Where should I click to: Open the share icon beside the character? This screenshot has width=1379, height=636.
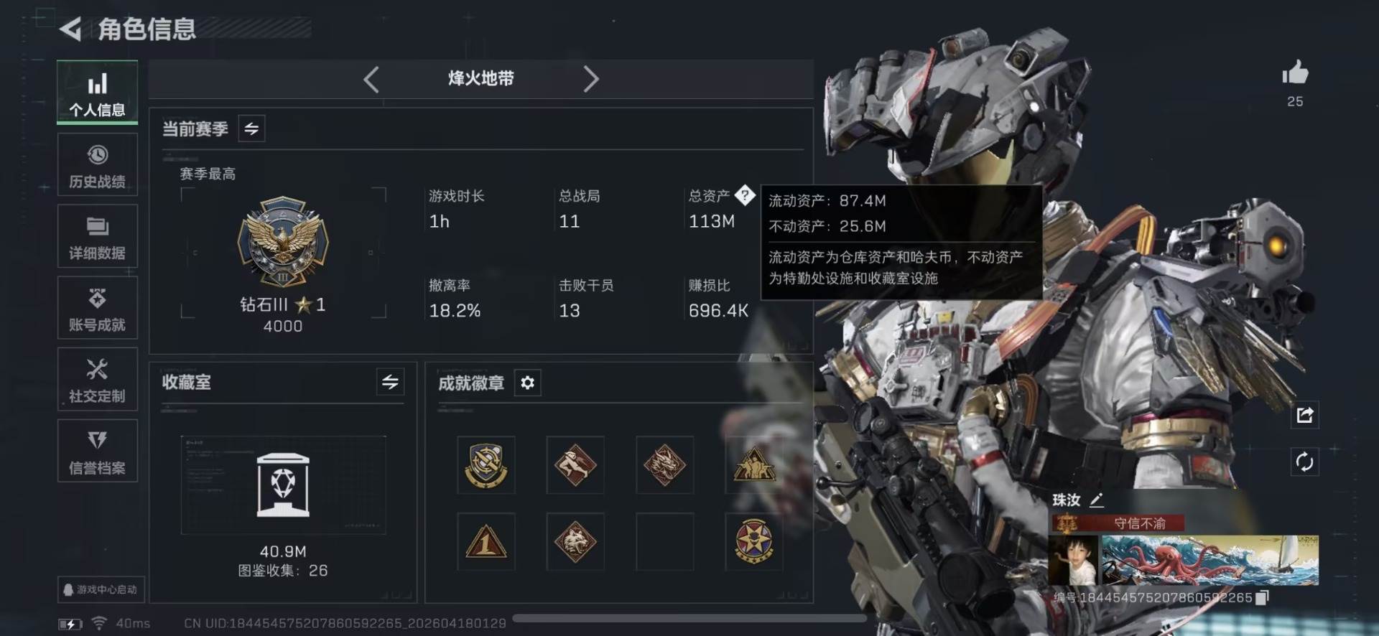(1305, 415)
